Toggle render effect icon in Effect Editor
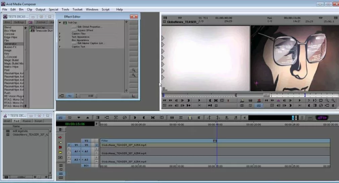Viewport: 339px width, 183px height. (62, 96)
